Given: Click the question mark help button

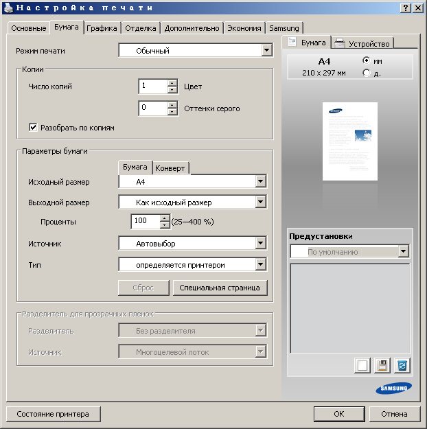Looking at the screenshot, I should click(406, 8).
